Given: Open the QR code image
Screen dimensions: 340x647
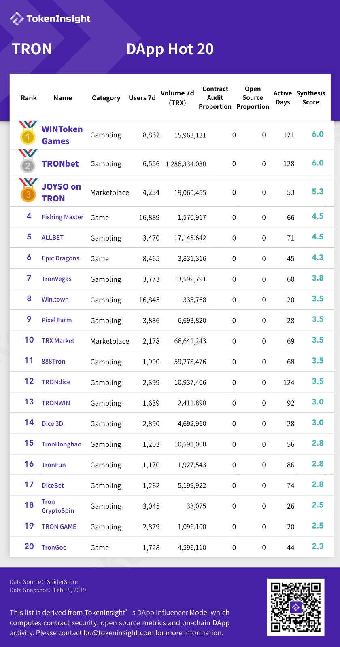Looking at the screenshot, I should pyautogui.click(x=295, y=607).
